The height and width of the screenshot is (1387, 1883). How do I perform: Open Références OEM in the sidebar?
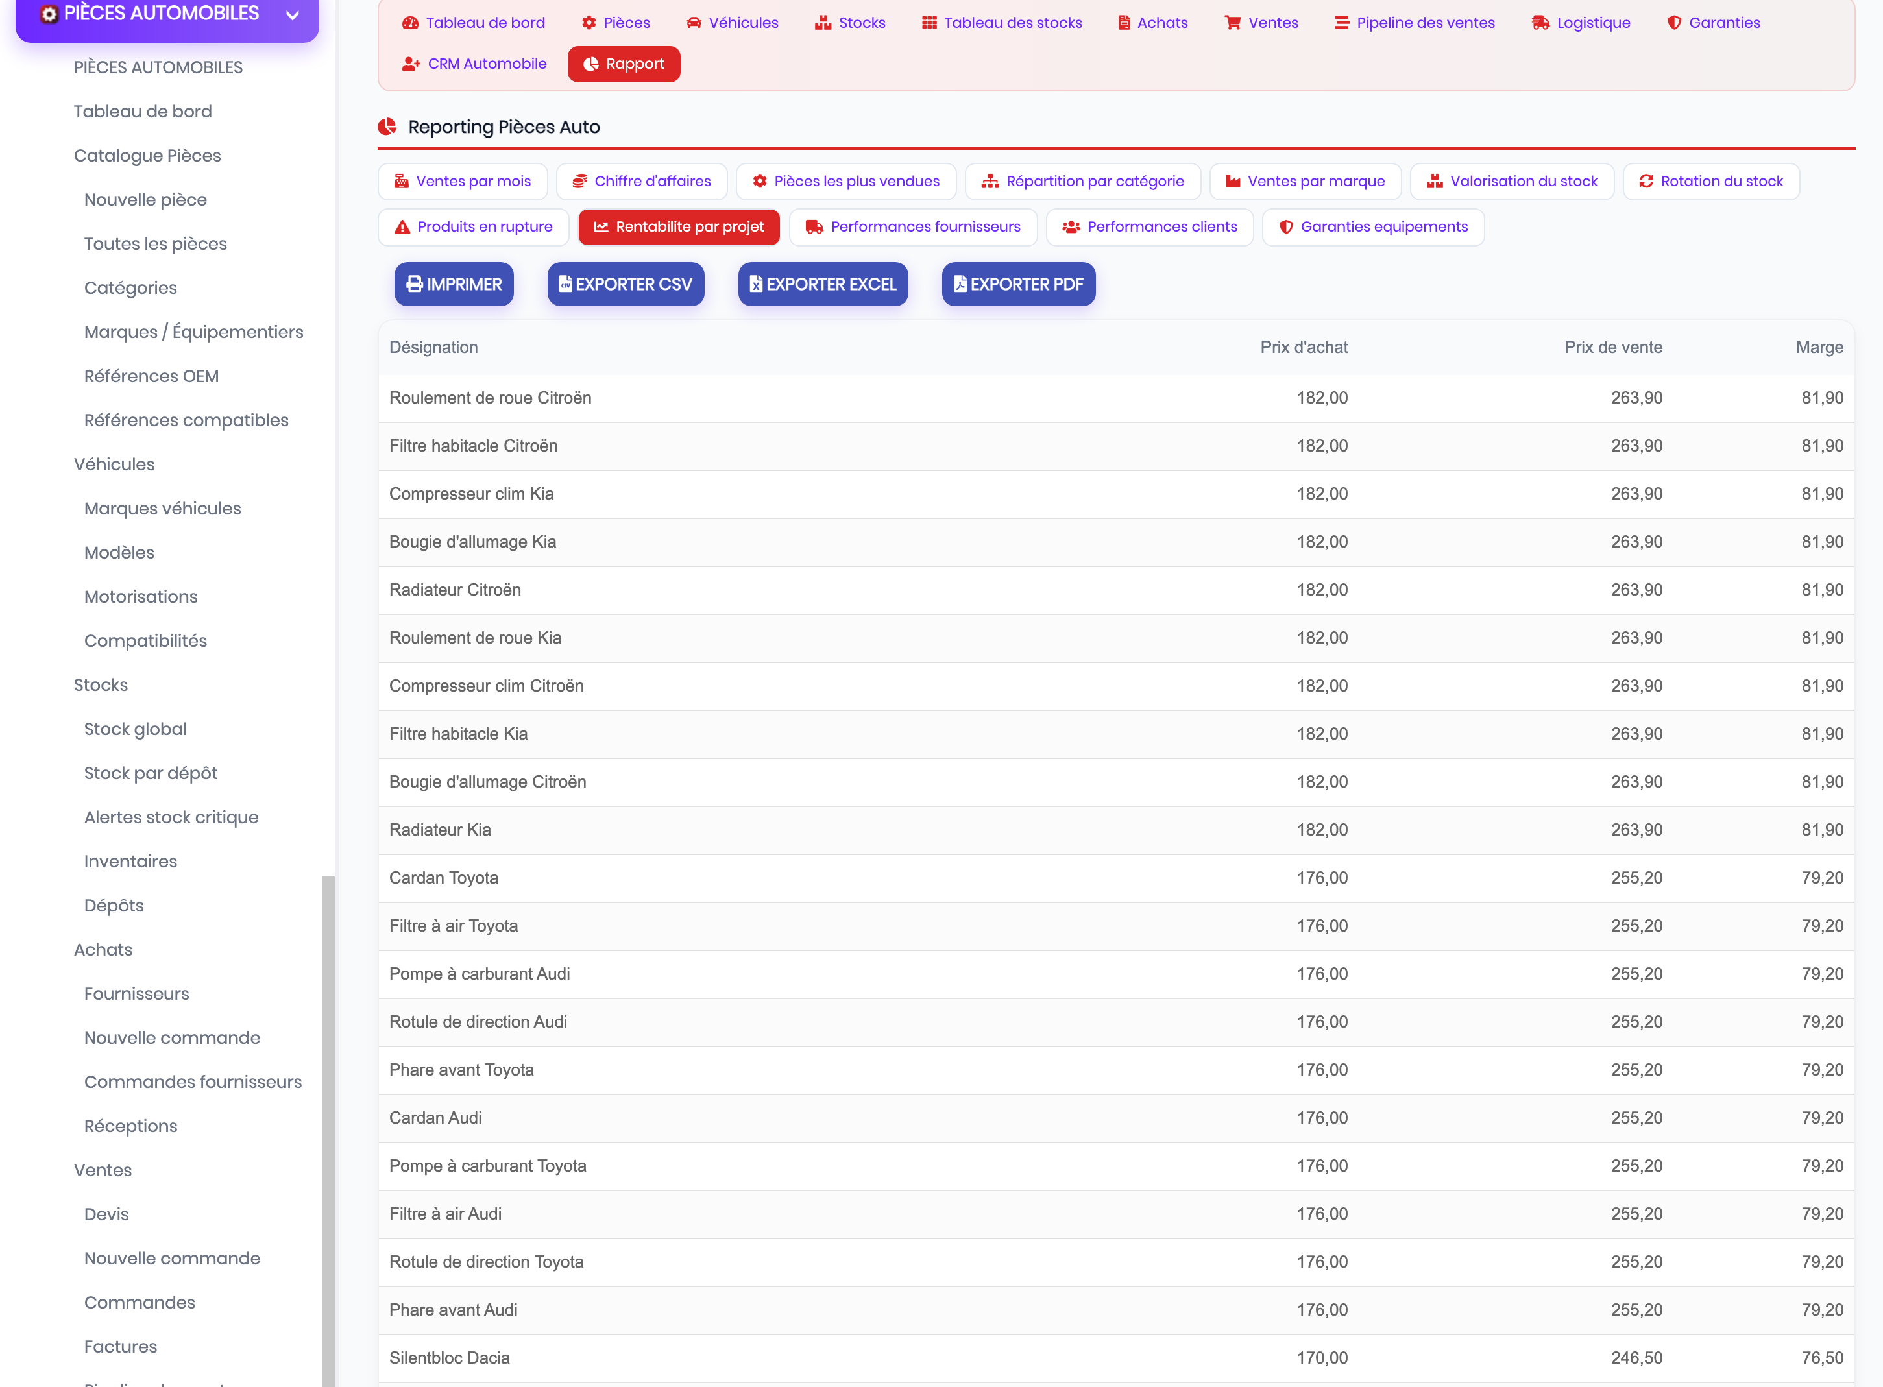(151, 376)
